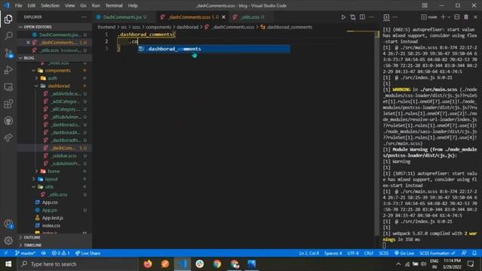Open Windows Start menu

coord(8,264)
